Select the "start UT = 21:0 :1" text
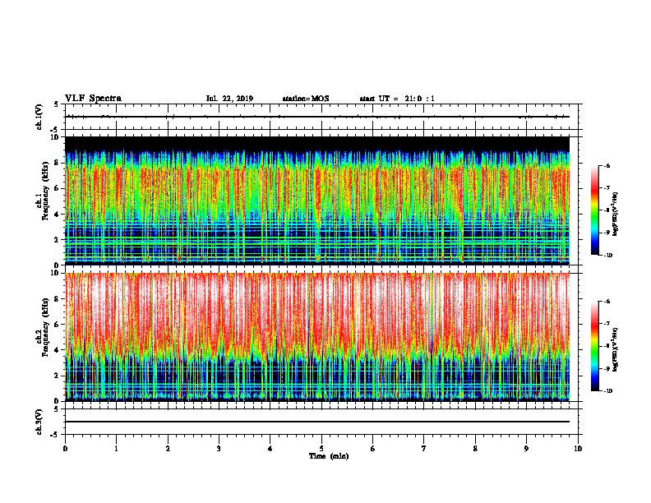The width and height of the screenshot is (651, 503). click(x=397, y=99)
